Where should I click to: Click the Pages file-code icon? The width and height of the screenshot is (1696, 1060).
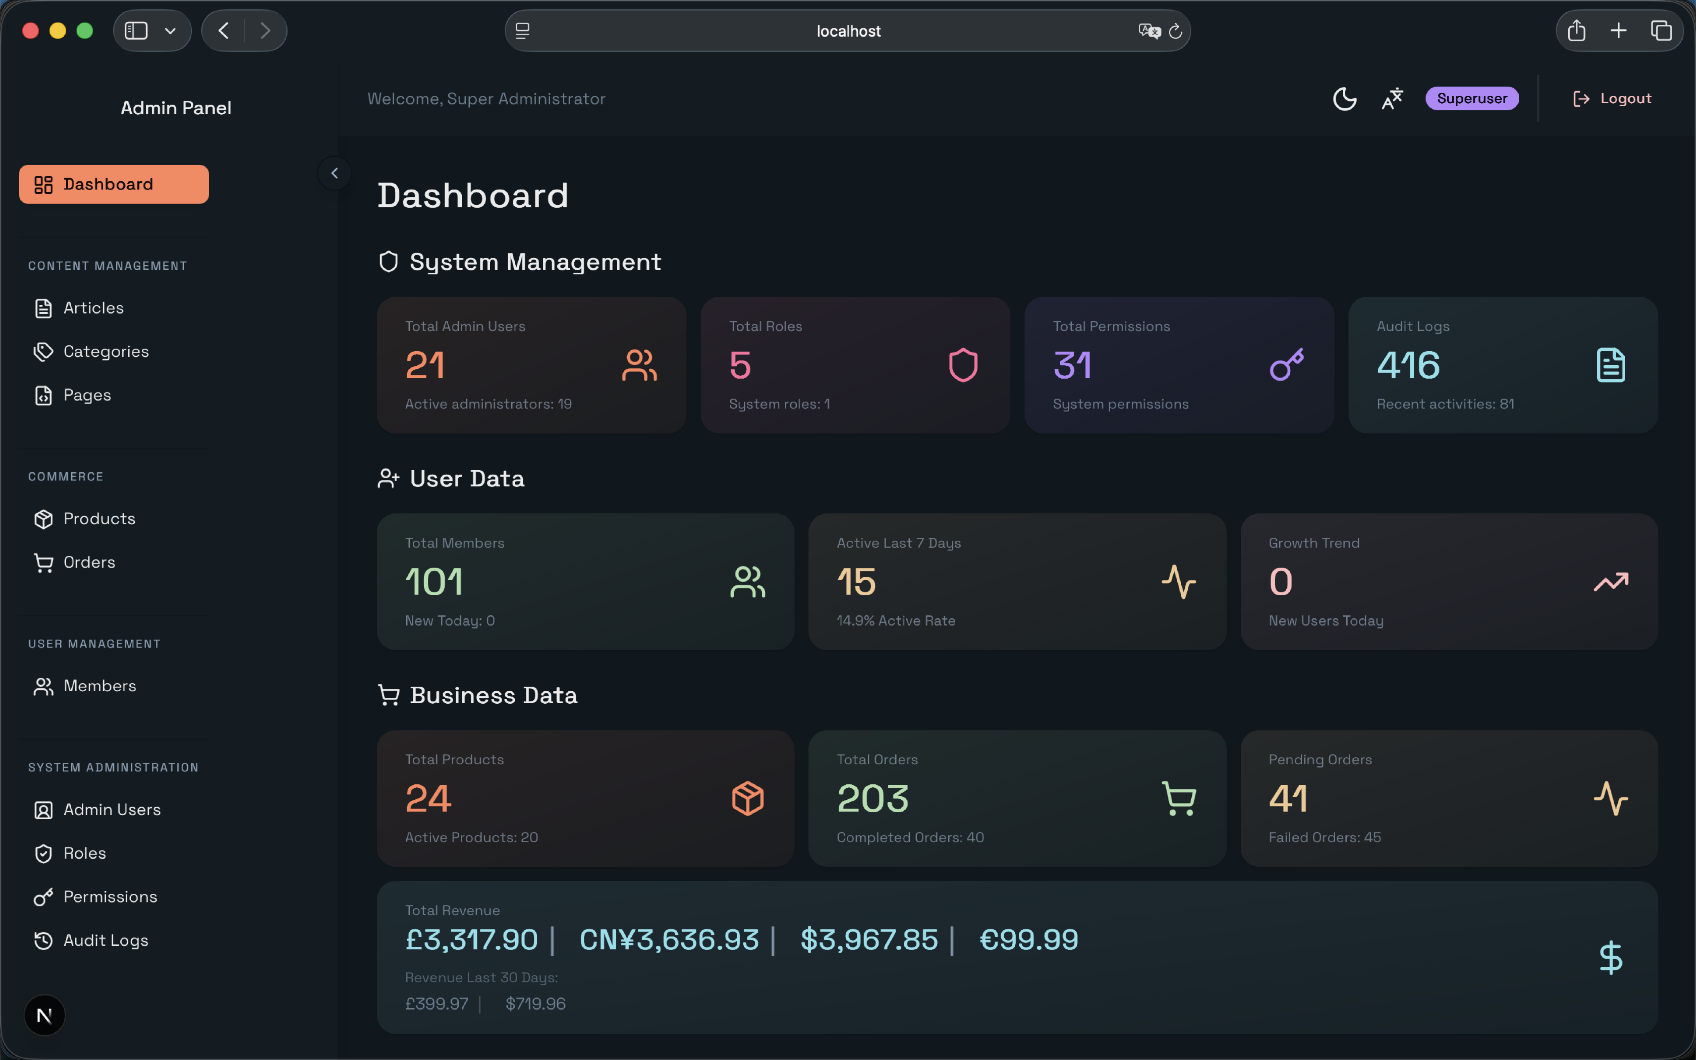tap(44, 395)
